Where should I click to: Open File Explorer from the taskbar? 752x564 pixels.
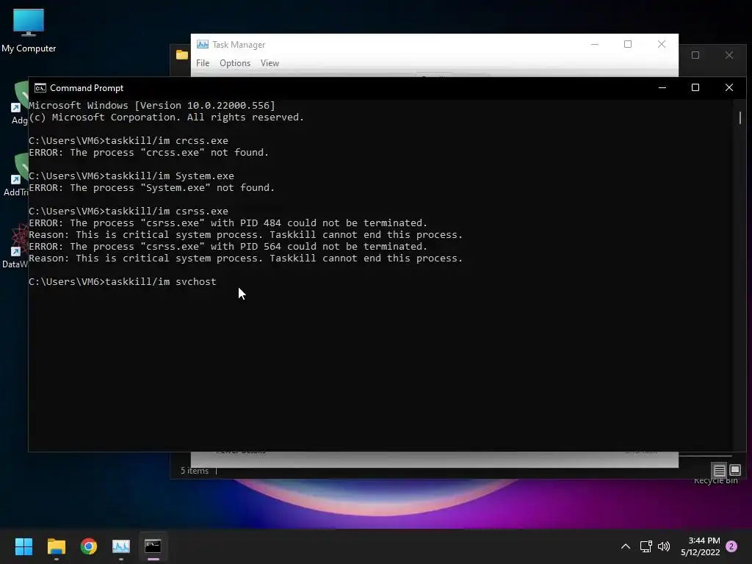coord(56,546)
